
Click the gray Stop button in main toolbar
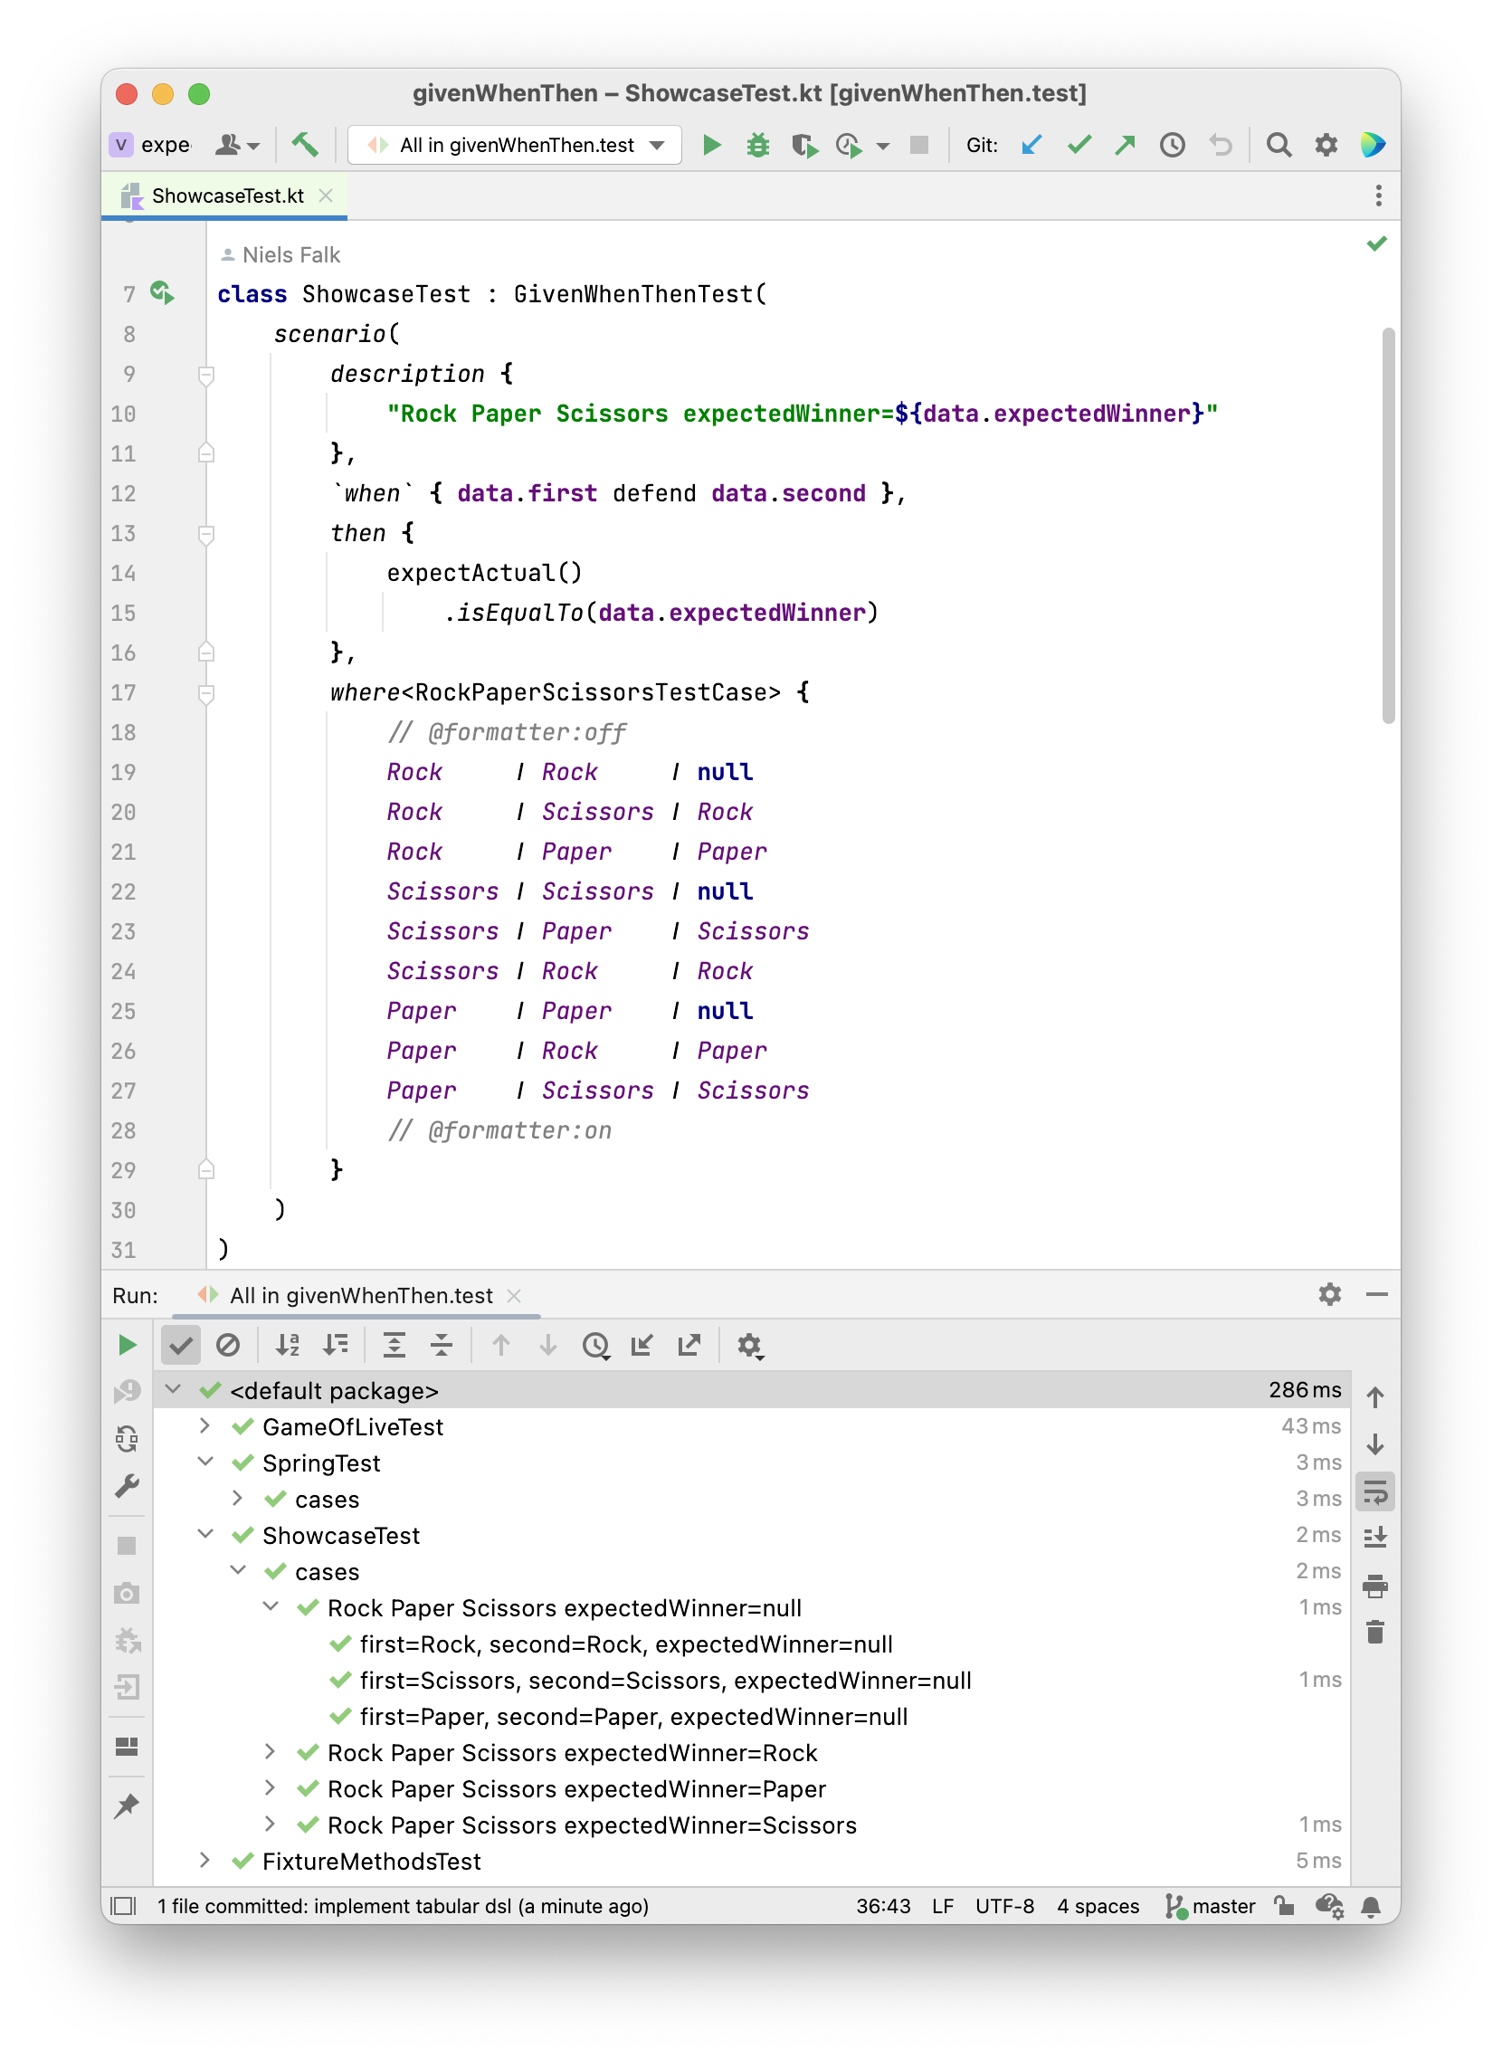pos(919,145)
